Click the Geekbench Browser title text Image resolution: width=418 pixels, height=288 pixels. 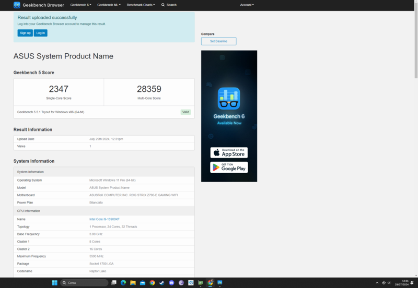coord(43,5)
